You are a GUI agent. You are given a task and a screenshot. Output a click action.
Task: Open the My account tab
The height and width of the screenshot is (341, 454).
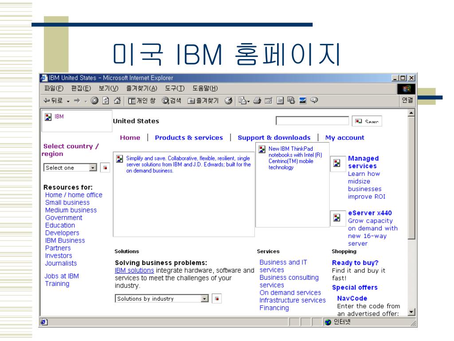(x=344, y=138)
